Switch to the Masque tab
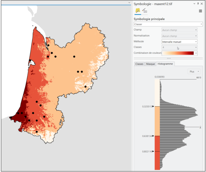 click(x=150, y=64)
